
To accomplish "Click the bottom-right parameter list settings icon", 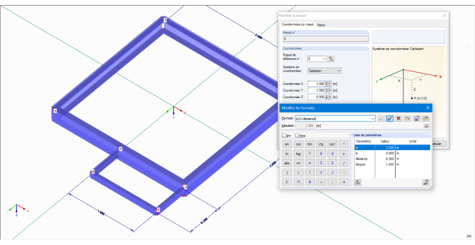I will point(426,182).
